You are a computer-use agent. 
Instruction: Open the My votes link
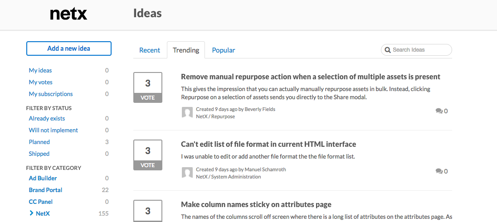point(40,82)
